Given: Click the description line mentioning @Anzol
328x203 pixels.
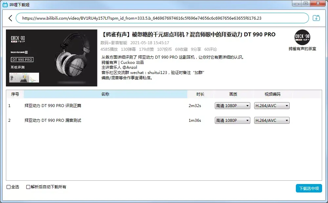Looking at the screenshot, I should (119, 67).
